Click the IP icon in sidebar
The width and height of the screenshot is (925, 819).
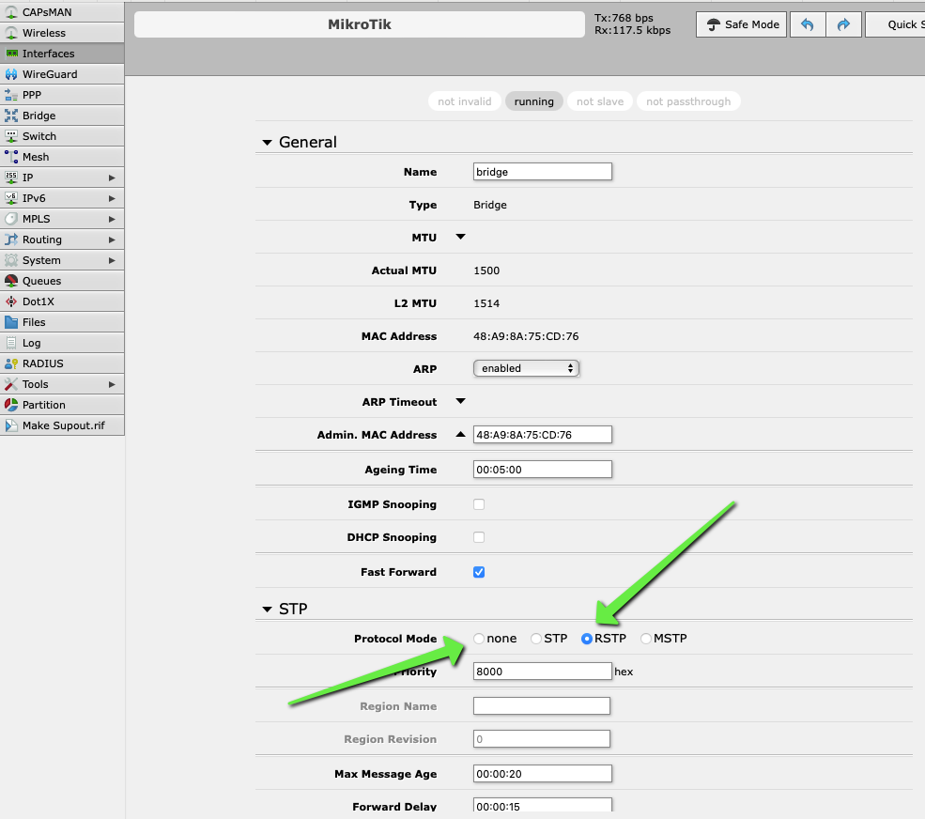(x=11, y=178)
